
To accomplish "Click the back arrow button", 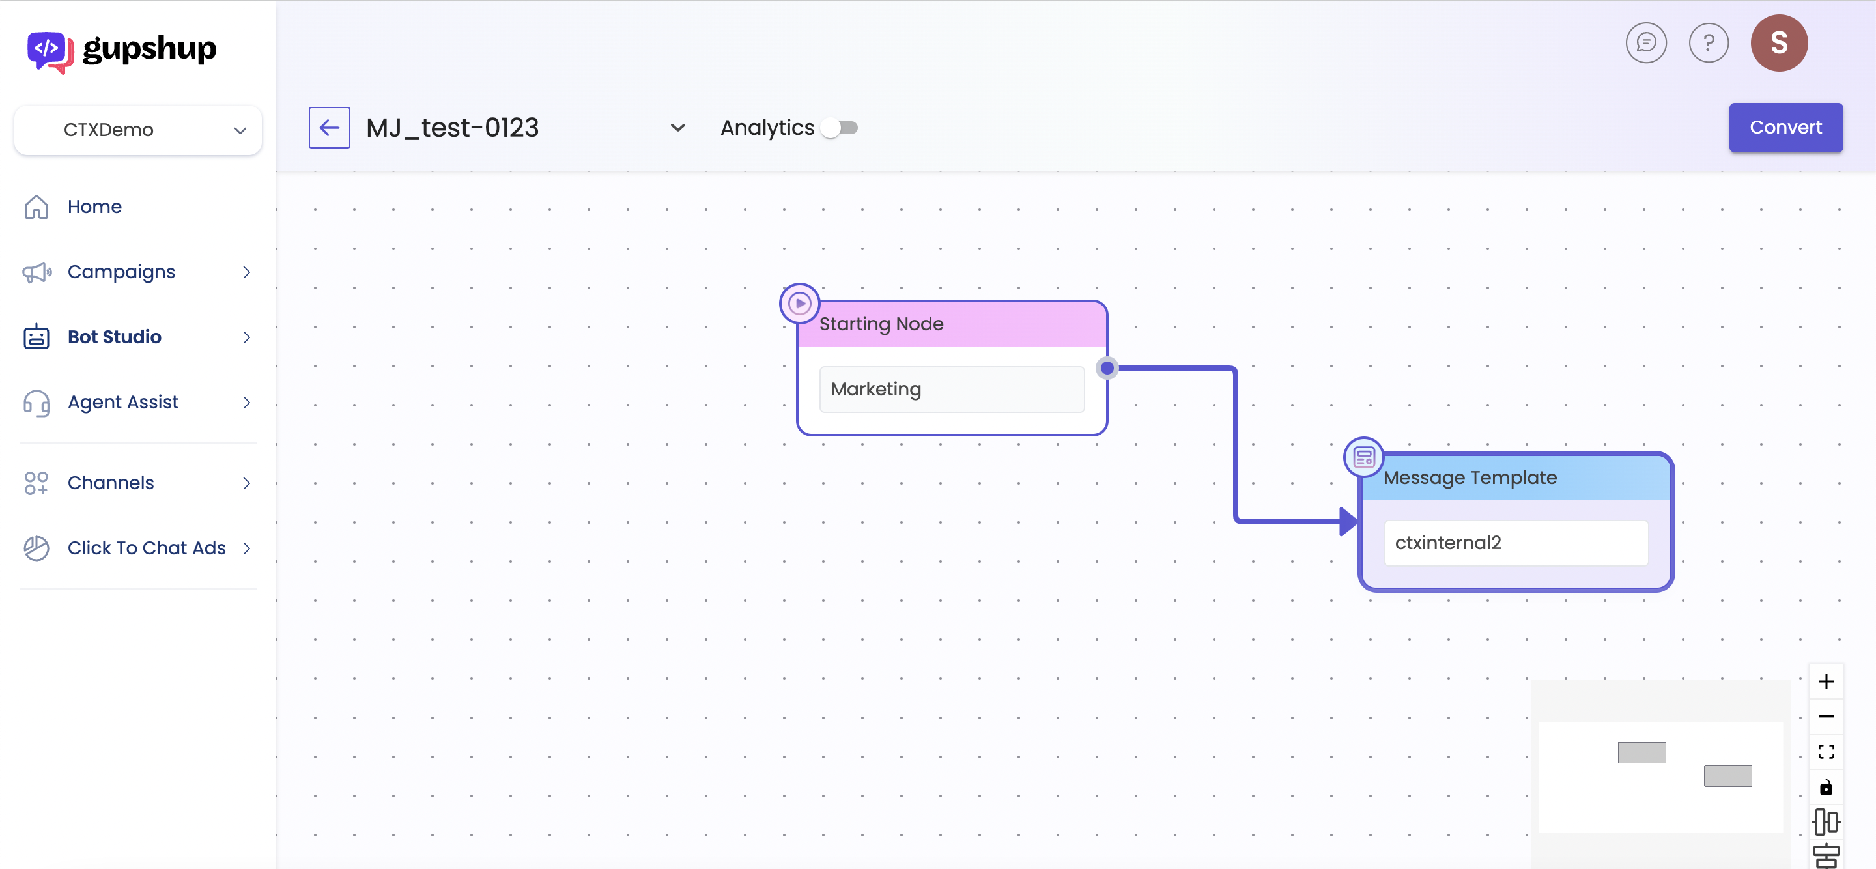I will pyautogui.click(x=329, y=128).
